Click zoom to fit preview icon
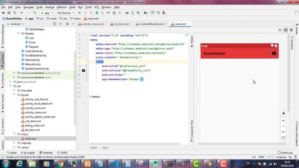 click(x=284, y=138)
